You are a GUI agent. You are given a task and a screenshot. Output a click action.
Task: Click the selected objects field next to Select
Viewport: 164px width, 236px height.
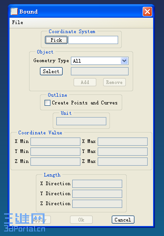(x=99, y=71)
